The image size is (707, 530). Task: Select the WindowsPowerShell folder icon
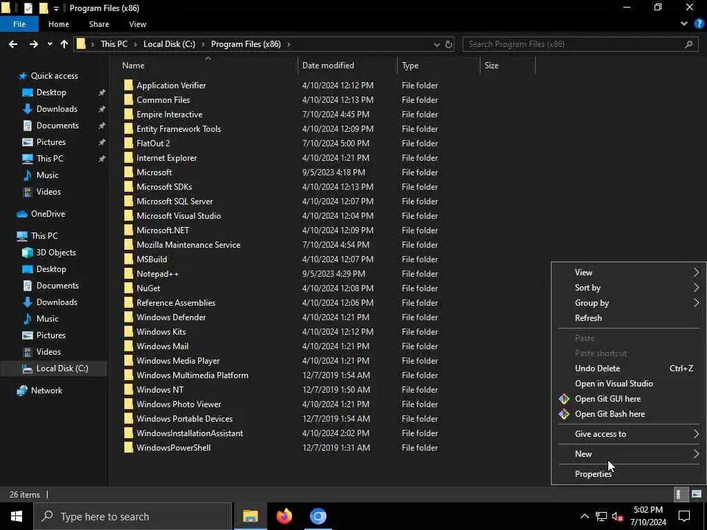click(x=128, y=447)
